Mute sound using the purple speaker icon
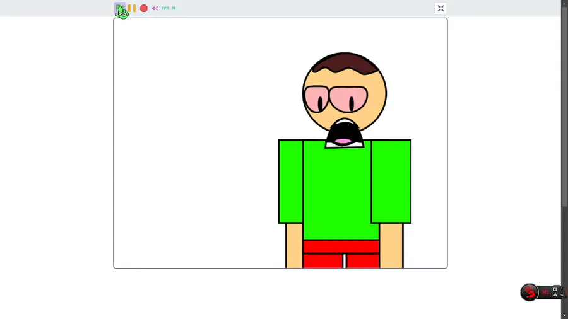This screenshot has height=319, width=568. [155, 8]
